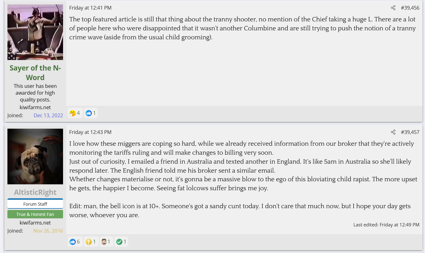Image resolution: width=425 pixels, height=253 pixels.
Task: Click the Forum Staff badge
Action: pos(35,204)
